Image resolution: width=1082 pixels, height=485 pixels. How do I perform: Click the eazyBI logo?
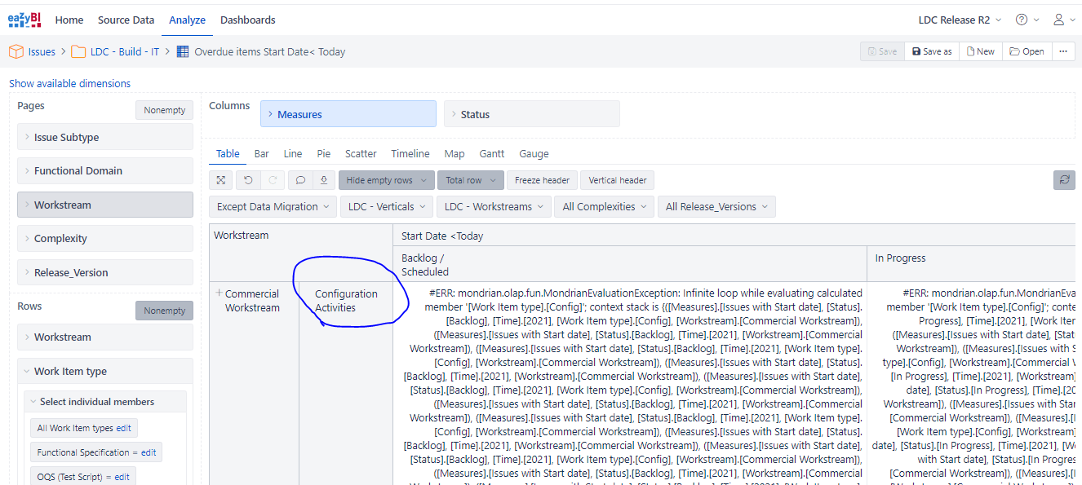[x=24, y=20]
